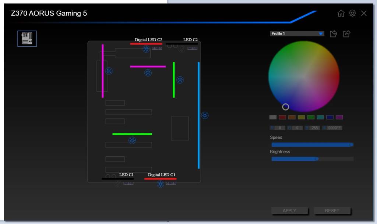This screenshot has height=224, width=377.
Task: Click Digital LED C2 lighting icon
Action: [x=146, y=49]
